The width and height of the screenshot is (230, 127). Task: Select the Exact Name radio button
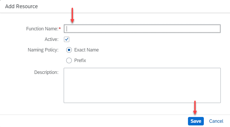(69, 50)
